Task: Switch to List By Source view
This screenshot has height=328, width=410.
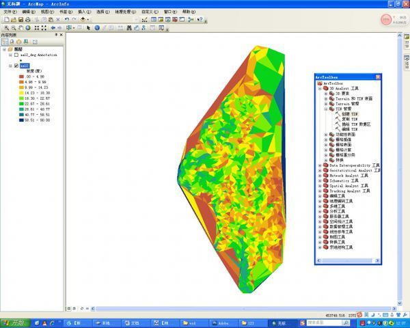Action: pos(12,42)
